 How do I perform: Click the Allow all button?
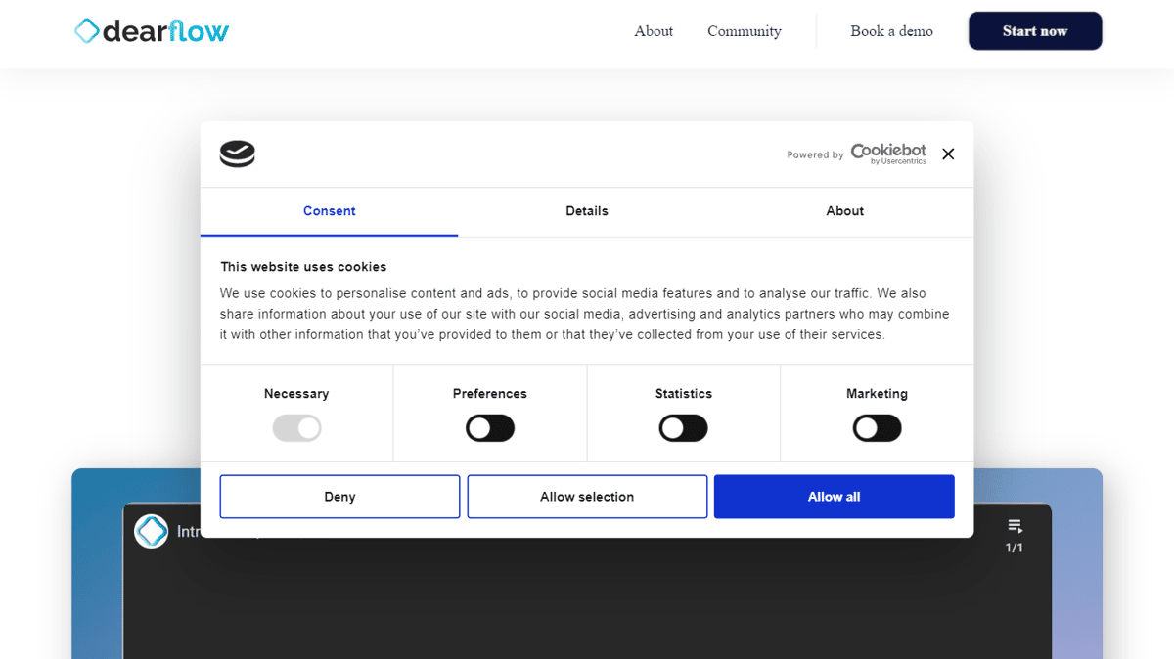coord(835,497)
